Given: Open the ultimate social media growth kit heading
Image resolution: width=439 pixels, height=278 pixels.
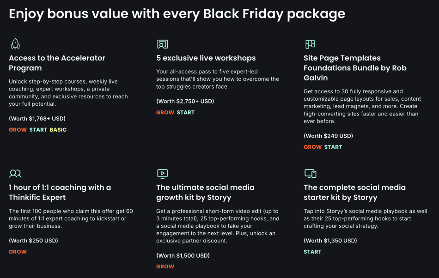Looking at the screenshot, I should (205, 192).
